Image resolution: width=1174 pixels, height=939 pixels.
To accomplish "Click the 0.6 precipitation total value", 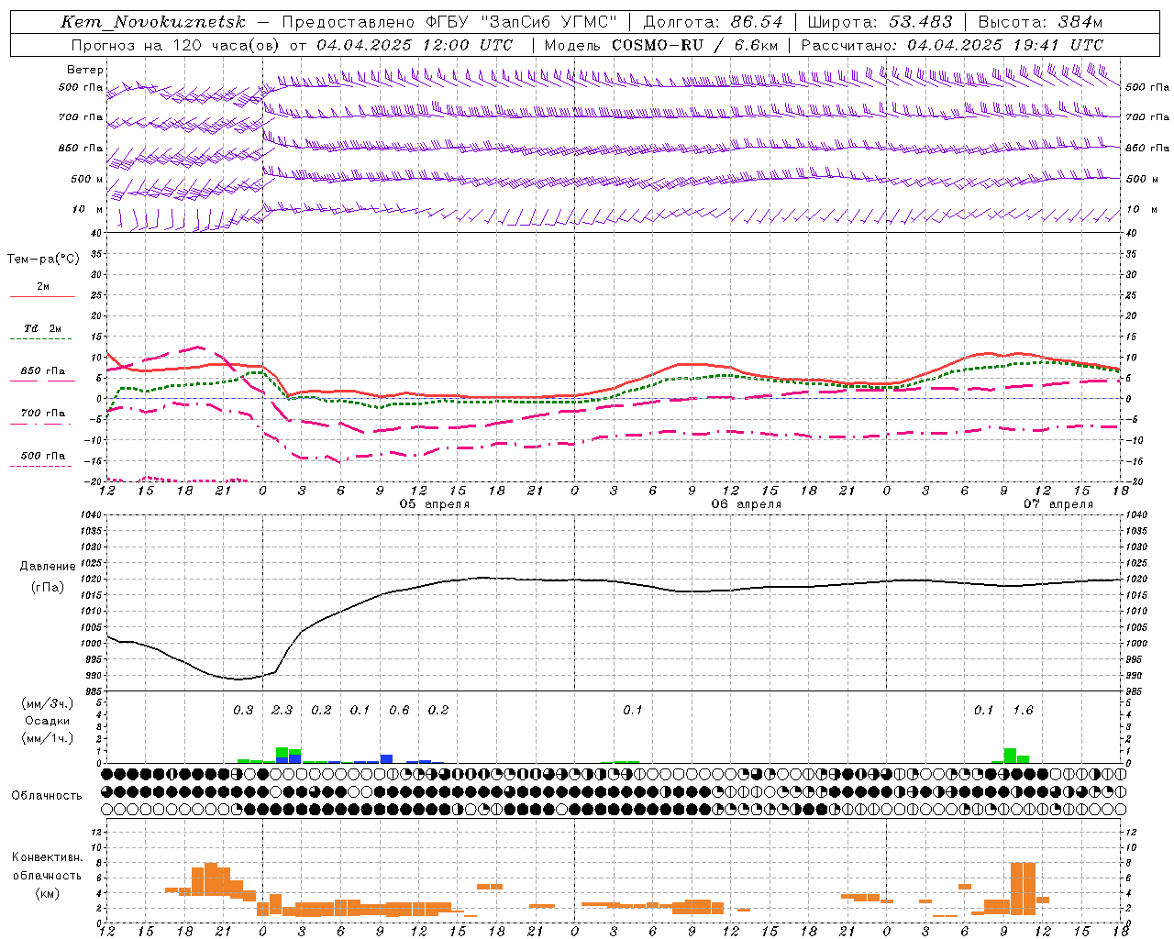I will coord(399,710).
